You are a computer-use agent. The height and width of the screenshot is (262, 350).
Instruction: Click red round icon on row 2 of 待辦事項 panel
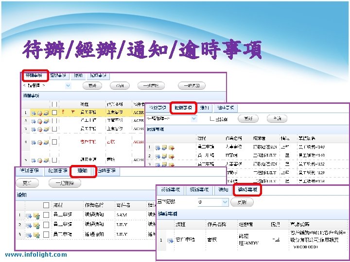40,121
